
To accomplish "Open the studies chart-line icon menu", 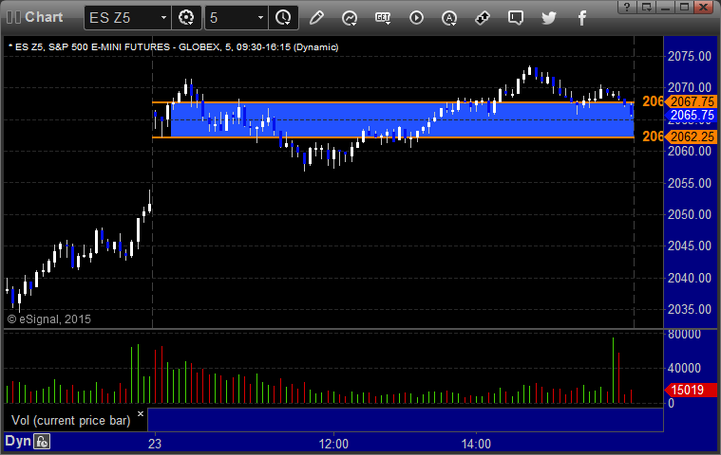I will coord(350,18).
